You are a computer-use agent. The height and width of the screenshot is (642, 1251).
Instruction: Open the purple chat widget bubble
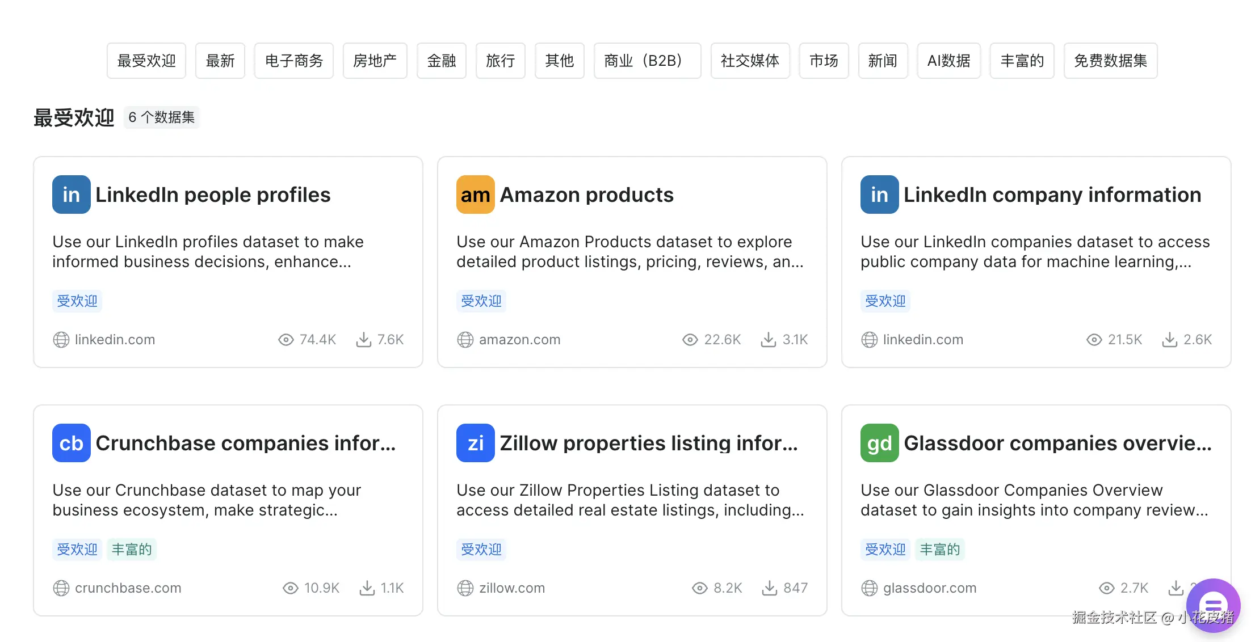[x=1213, y=605]
